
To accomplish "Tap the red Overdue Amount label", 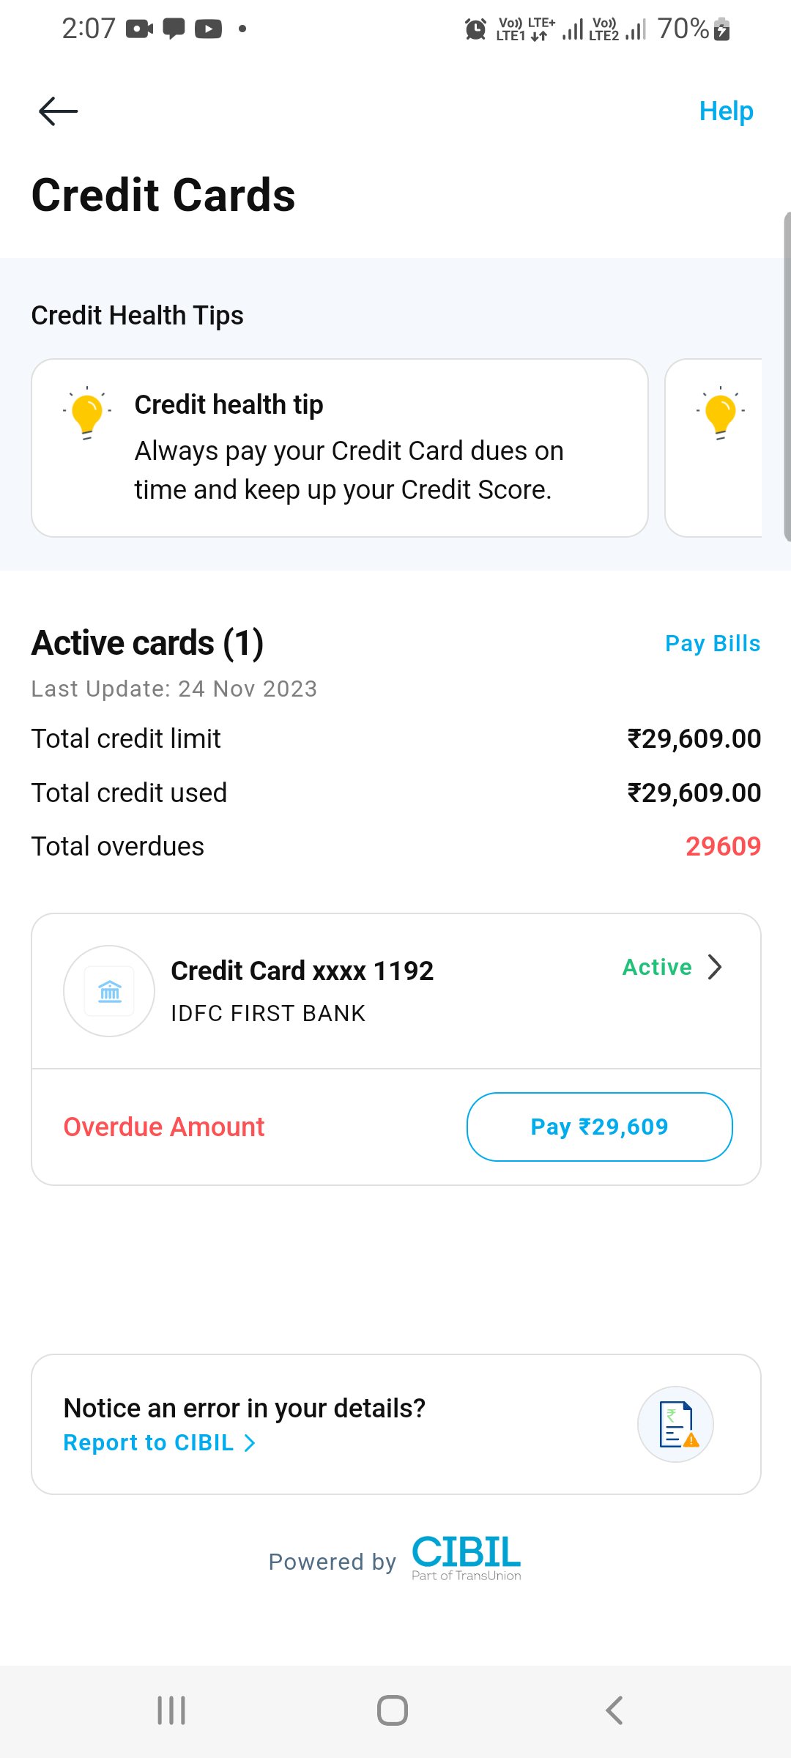I will point(164,1127).
